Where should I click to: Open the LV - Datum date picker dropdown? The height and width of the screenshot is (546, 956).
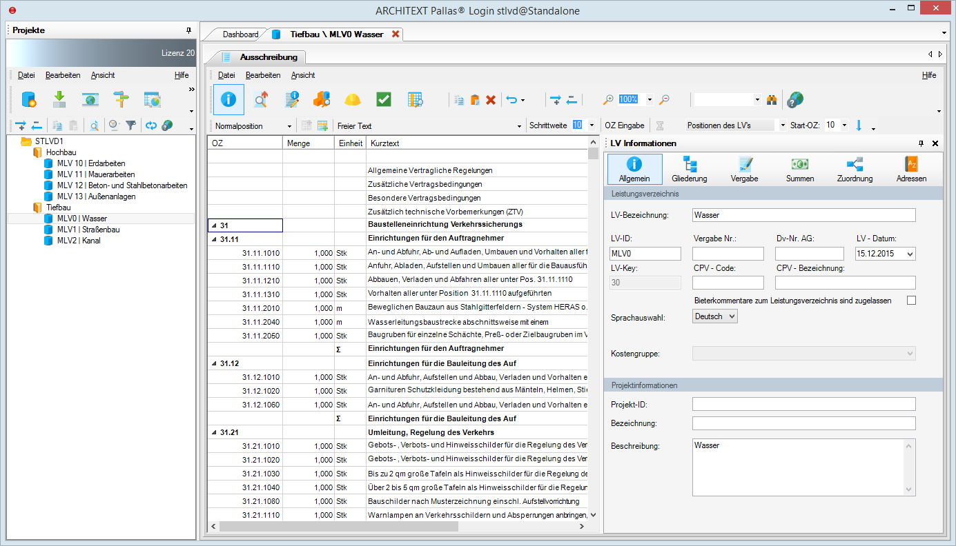point(909,254)
